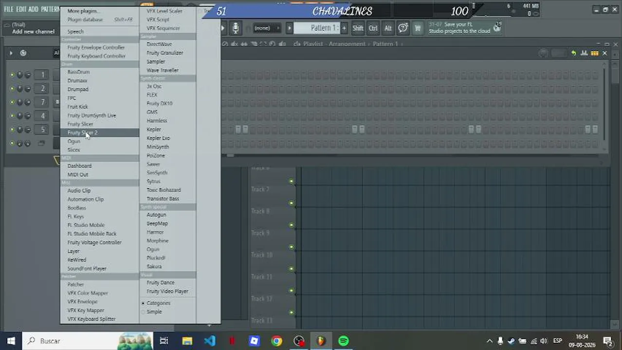The image size is (622, 350).
Task: Mute channel 7 using its green LED
Action: pos(12,102)
